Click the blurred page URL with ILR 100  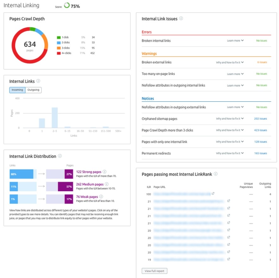click(182, 194)
